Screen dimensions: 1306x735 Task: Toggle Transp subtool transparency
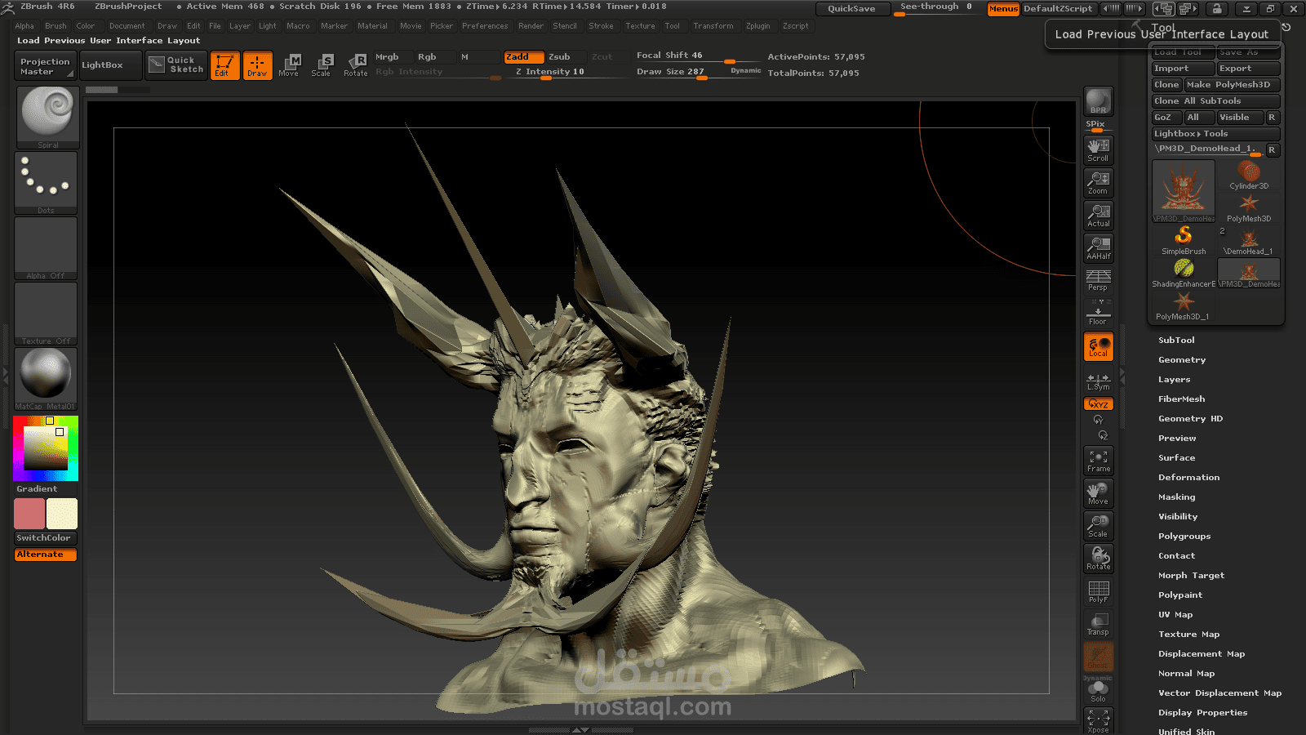click(x=1098, y=623)
